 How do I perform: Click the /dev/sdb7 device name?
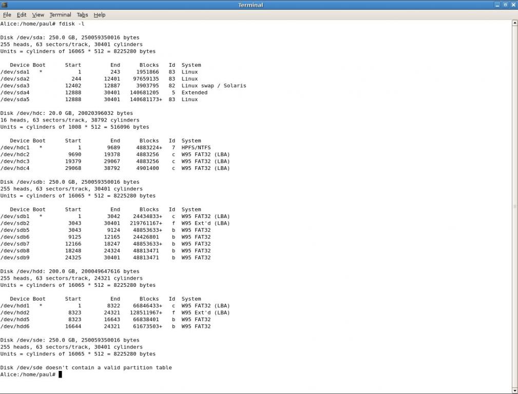pos(15,244)
